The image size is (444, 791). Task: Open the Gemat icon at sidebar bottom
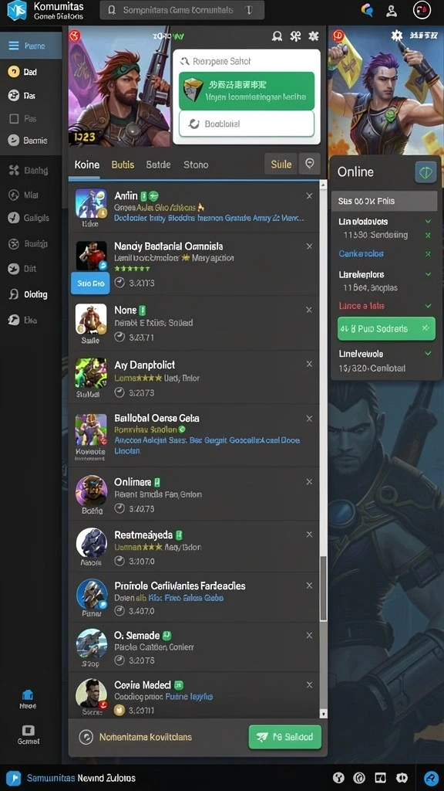(29, 731)
